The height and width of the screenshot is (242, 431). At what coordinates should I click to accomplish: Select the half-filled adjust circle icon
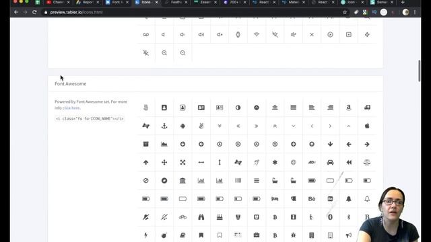tap(238, 108)
